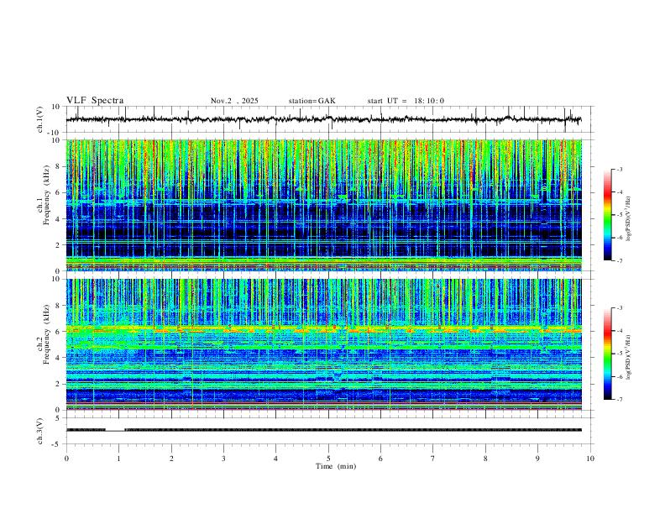Click the '-7' label on ch.2 color bar
The height and width of the screenshot is (514, 665).
tap(619, 400)
